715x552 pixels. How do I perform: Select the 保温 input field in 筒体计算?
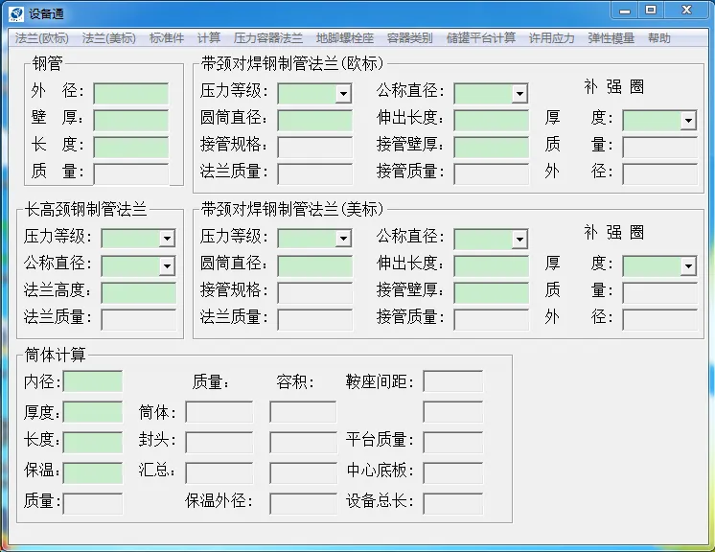pyautogui.click(x=93, y=472)
